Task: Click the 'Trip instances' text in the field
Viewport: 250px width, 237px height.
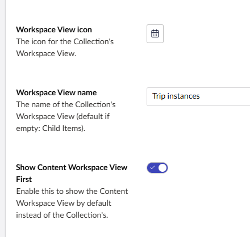Action: click(176, 96)
